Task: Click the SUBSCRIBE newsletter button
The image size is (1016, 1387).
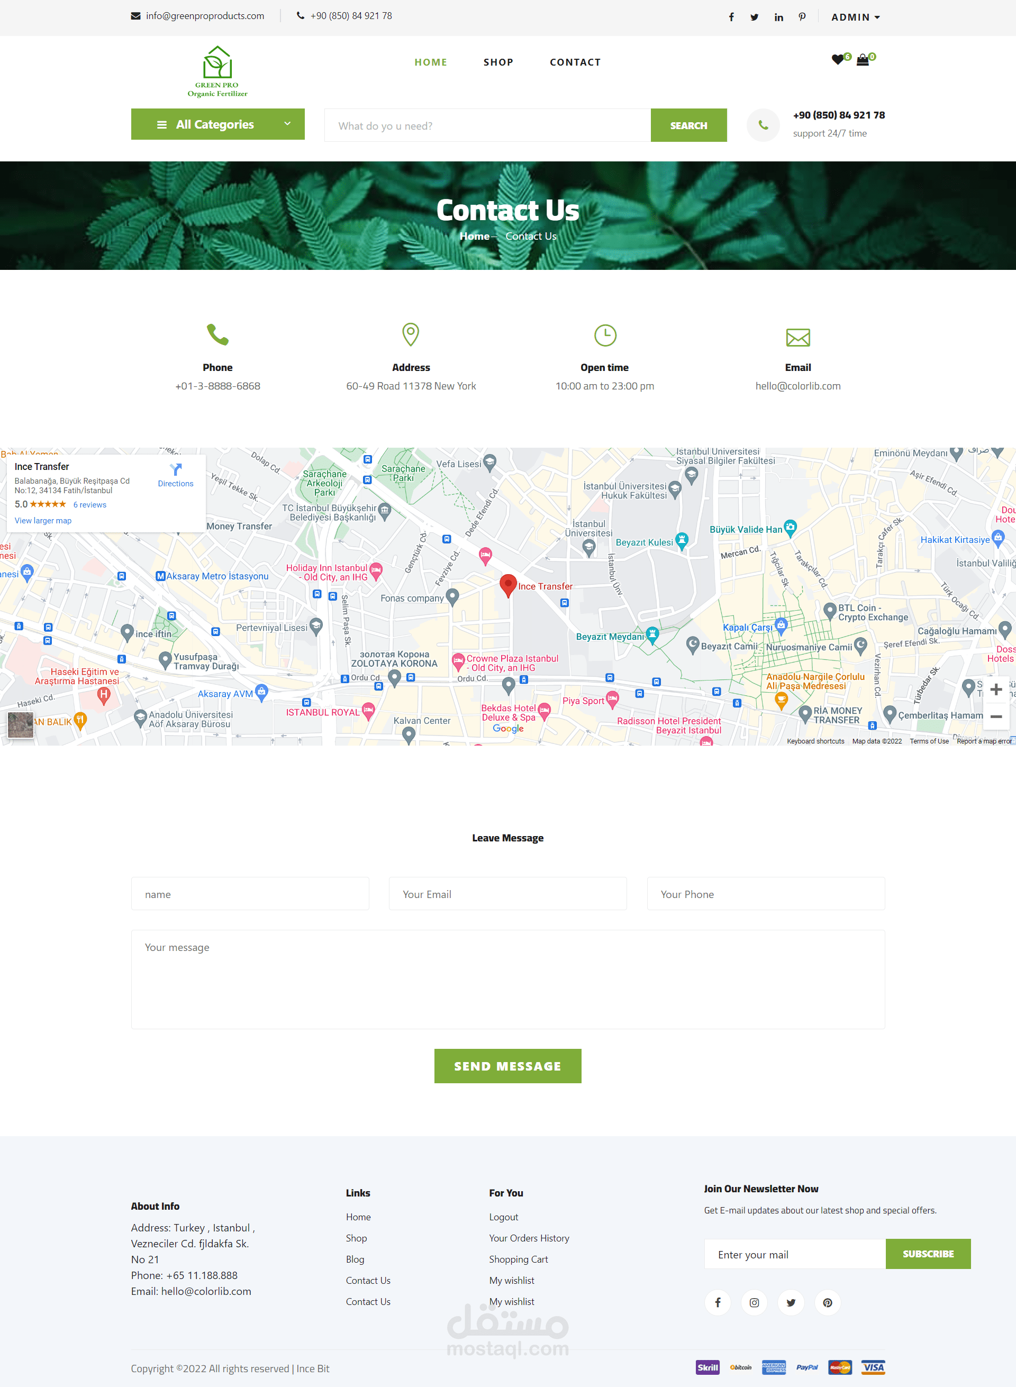Action: click(x=928, y=1254)
